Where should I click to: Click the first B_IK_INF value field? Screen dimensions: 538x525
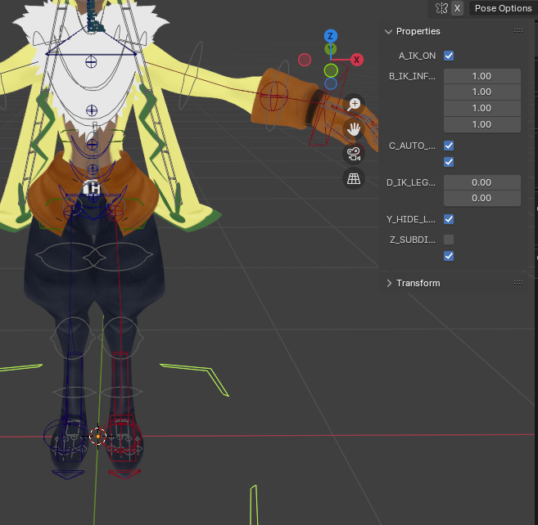(x=481, y=75)
